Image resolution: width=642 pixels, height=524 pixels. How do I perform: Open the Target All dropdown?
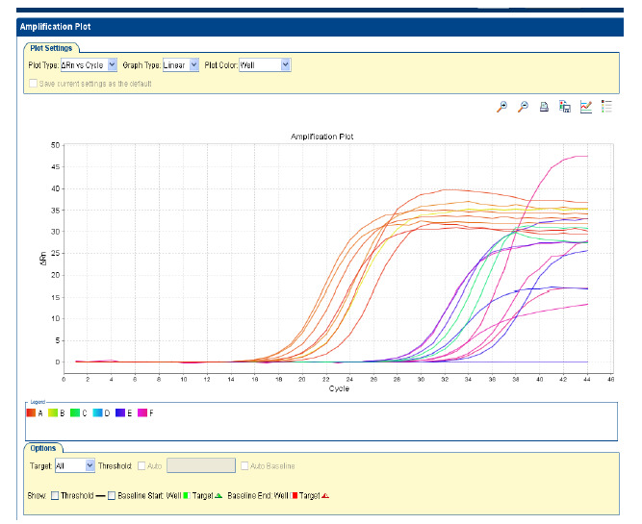[76, 465]
